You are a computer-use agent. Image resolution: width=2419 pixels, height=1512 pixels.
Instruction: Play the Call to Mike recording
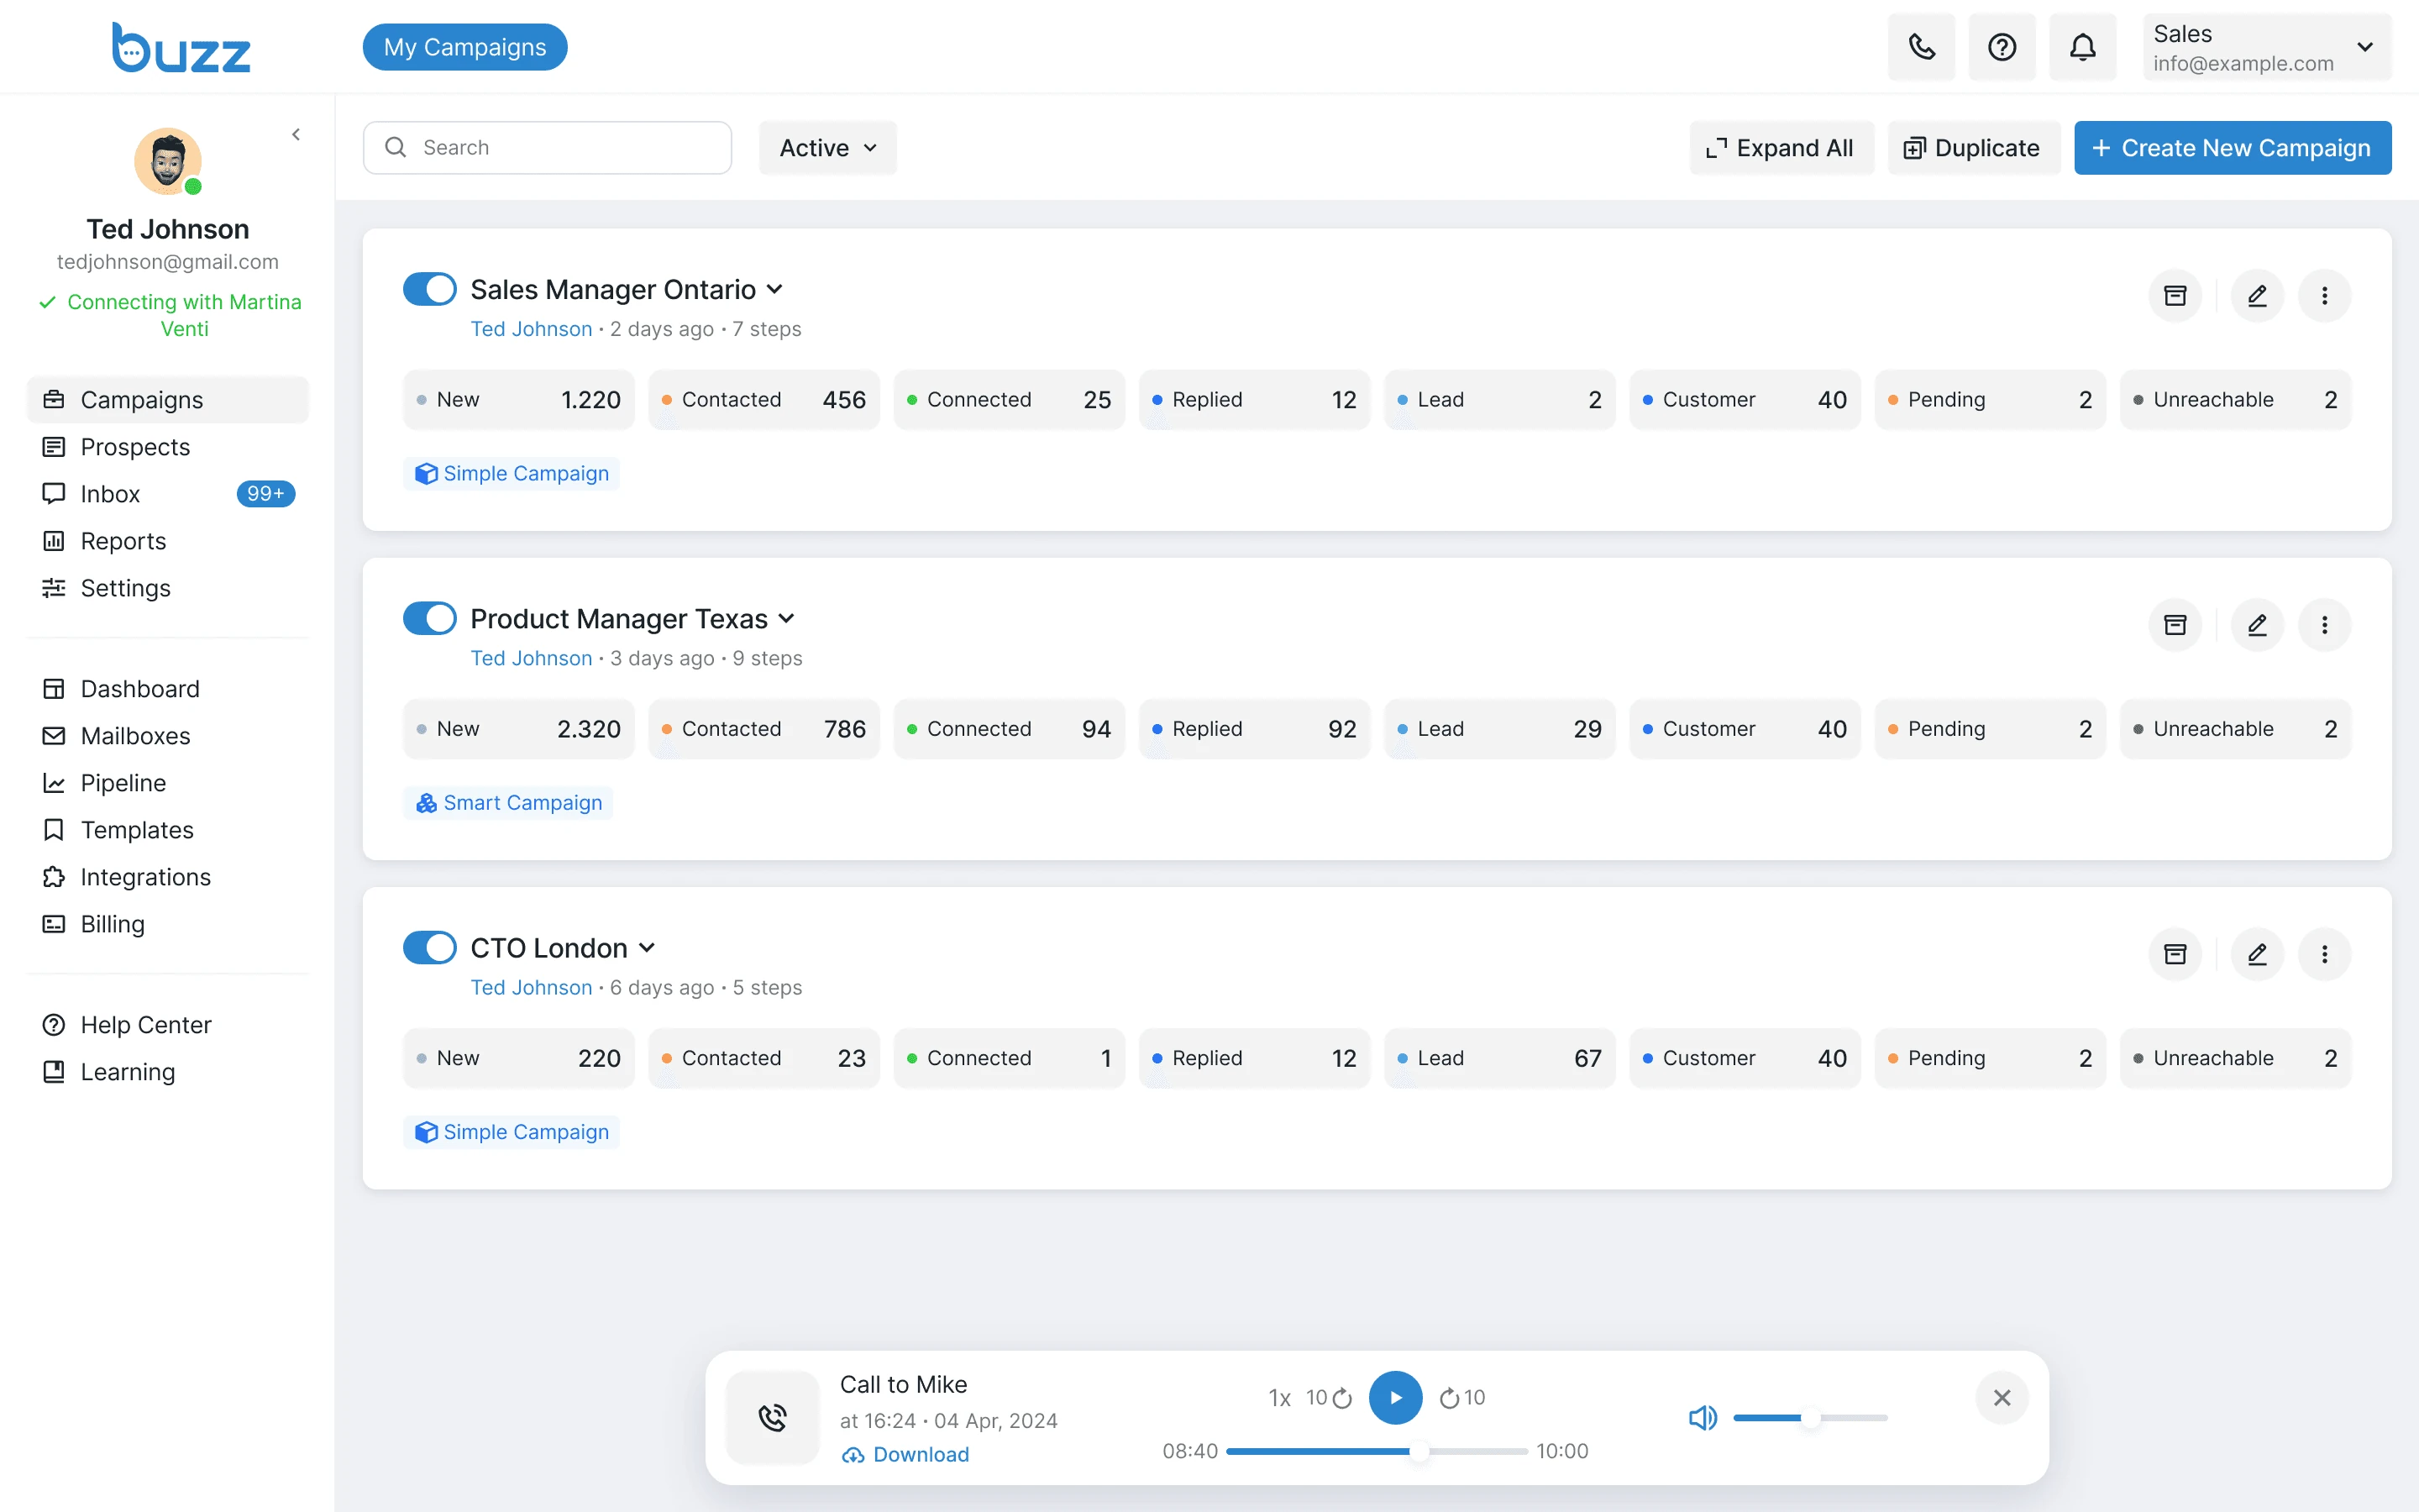1395,1397
